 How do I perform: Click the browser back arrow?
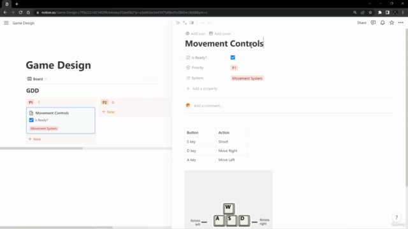click(5, 12)
